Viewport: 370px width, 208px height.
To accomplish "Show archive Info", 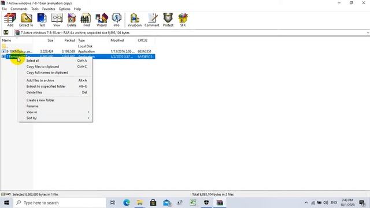I will coord(116,20).
